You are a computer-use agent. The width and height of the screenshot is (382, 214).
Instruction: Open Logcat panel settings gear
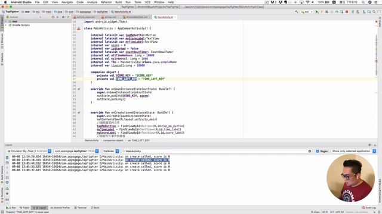369,145
